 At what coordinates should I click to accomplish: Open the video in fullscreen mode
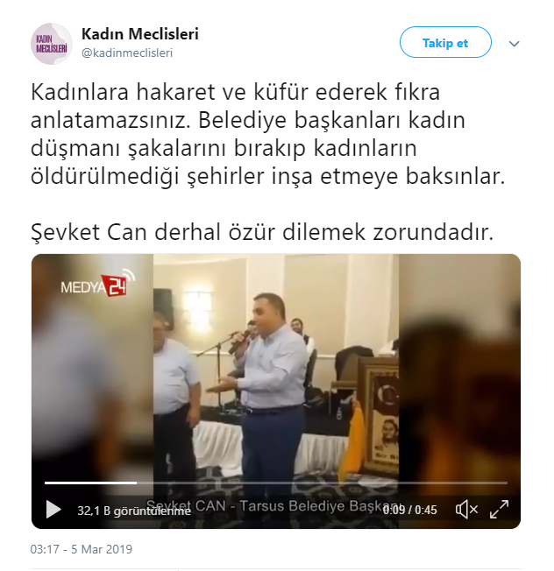coord(499,509)
